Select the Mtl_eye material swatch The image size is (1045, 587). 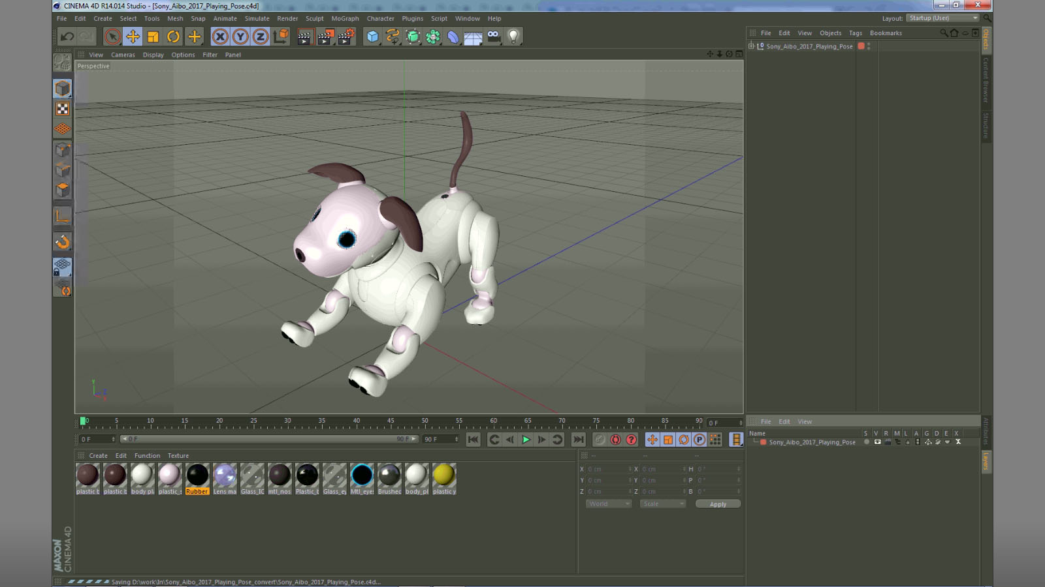click(x=362, y=479)
